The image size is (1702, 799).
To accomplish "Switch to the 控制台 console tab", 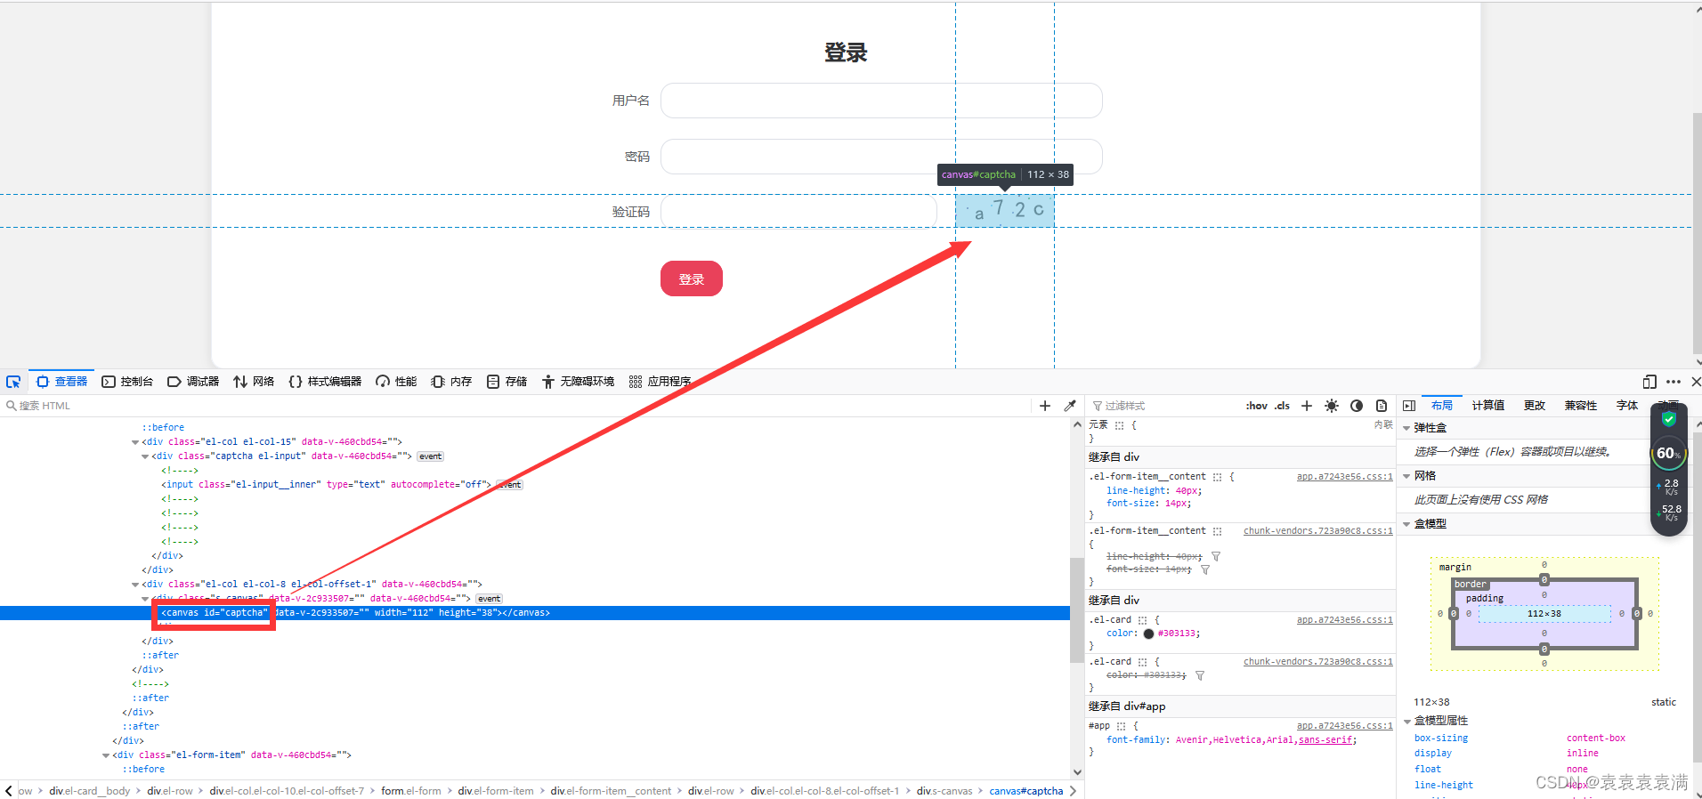I will [127, 382].
